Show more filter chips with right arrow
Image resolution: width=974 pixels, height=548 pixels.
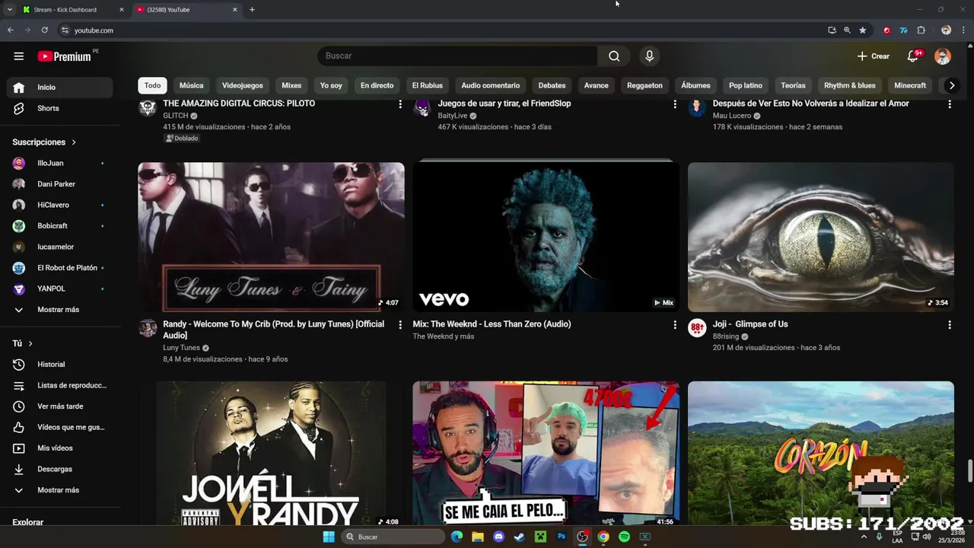(x=951, y=85)
